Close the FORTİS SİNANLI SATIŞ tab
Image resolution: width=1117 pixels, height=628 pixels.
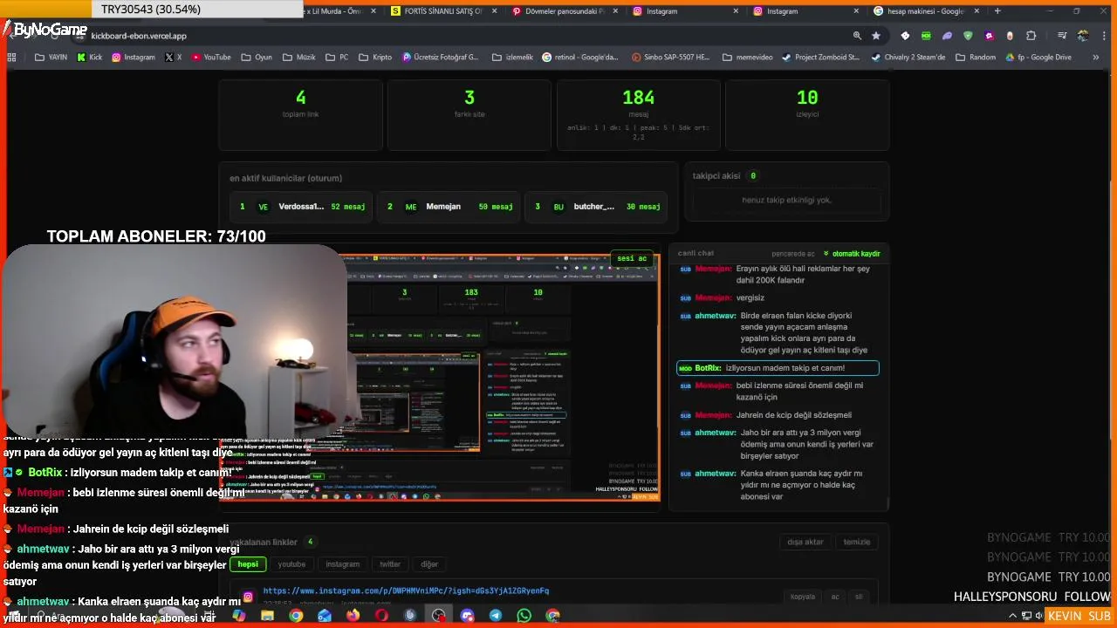pyautogui.click(x=495, y=11)
